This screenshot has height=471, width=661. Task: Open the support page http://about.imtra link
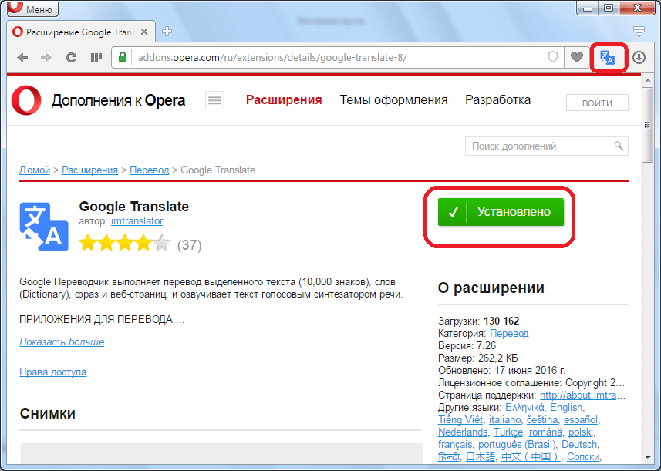[x=582, y=395]
